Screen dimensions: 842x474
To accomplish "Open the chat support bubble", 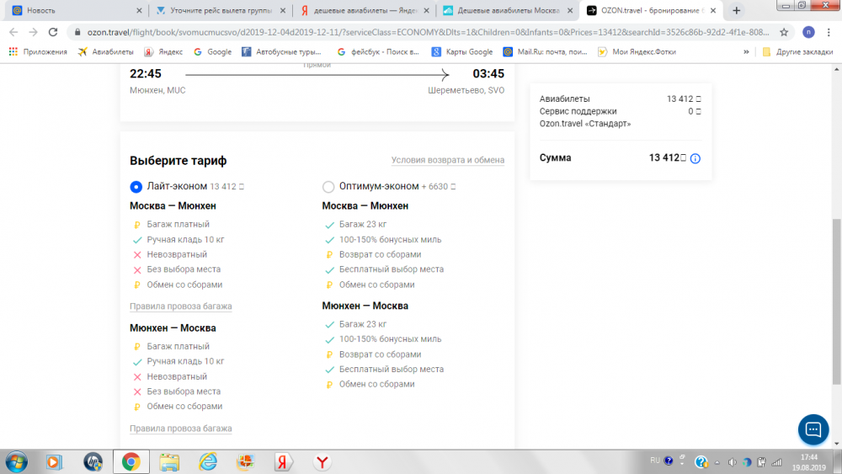I will click(813, 429).
